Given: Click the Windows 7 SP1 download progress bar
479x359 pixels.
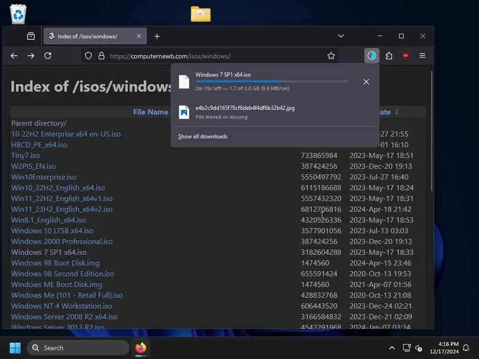Looking at the screenshot, I should [x=272, y=81].
